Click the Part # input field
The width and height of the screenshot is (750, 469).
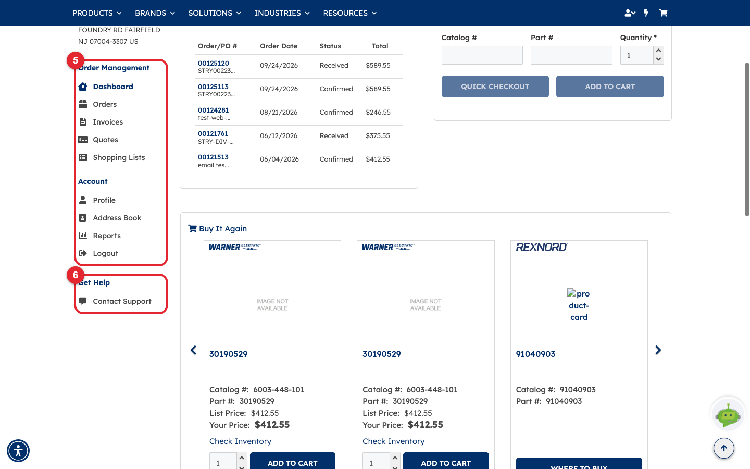(x=571, y=55)
